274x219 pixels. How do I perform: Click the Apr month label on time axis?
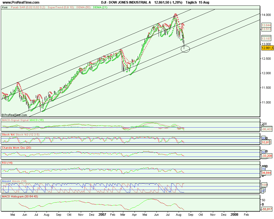134,215
